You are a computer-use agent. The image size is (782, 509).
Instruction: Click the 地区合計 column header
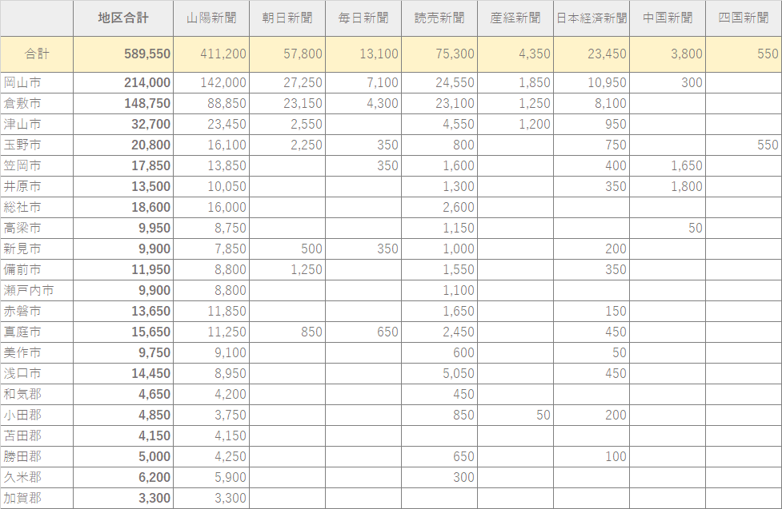[123, 18]
